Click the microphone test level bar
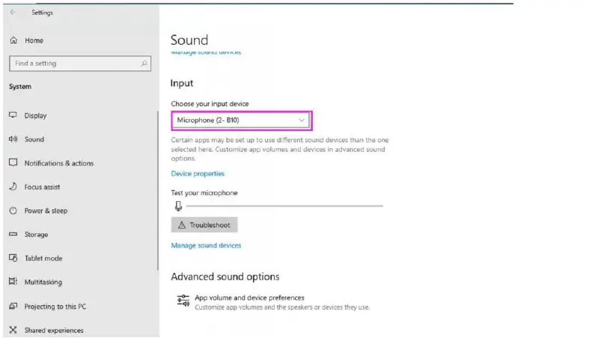 (284, 206)
